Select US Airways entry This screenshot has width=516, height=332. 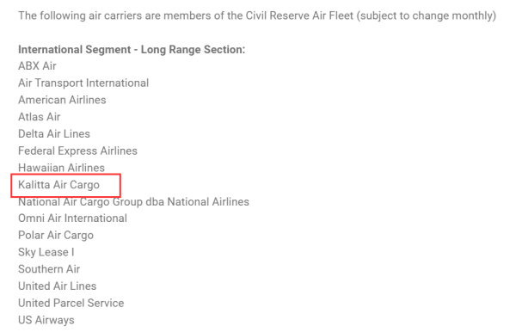pyautogui.click(x=46, y=320)
